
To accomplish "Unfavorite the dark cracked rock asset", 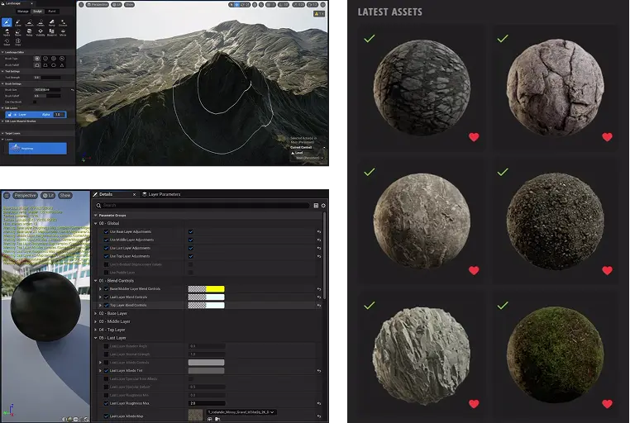I will coord(474,137).
